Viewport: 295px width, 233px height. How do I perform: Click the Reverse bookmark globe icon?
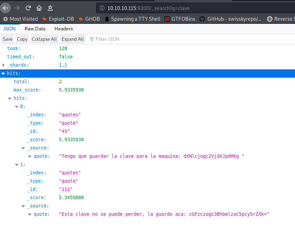(x=270, y=19)
